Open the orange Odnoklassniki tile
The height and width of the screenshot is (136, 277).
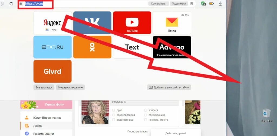(92, 47)
